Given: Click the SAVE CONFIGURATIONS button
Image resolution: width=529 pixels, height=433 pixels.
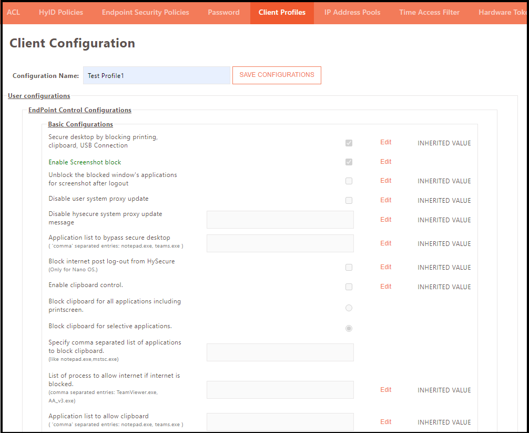Looking at the screenshot, I should (x=277, y=75).
